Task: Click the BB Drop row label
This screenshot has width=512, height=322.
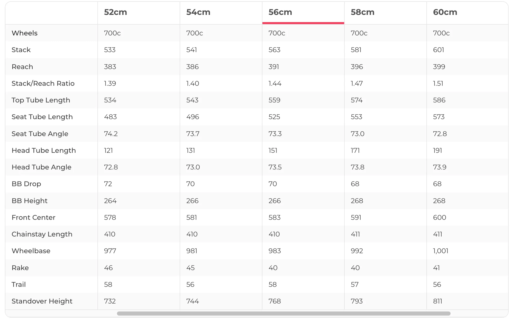Action: pyautogui.click(x=26, y=184)
